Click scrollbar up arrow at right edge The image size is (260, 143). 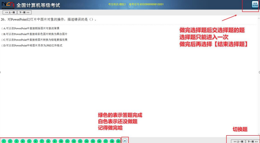[x=259, y=18]
